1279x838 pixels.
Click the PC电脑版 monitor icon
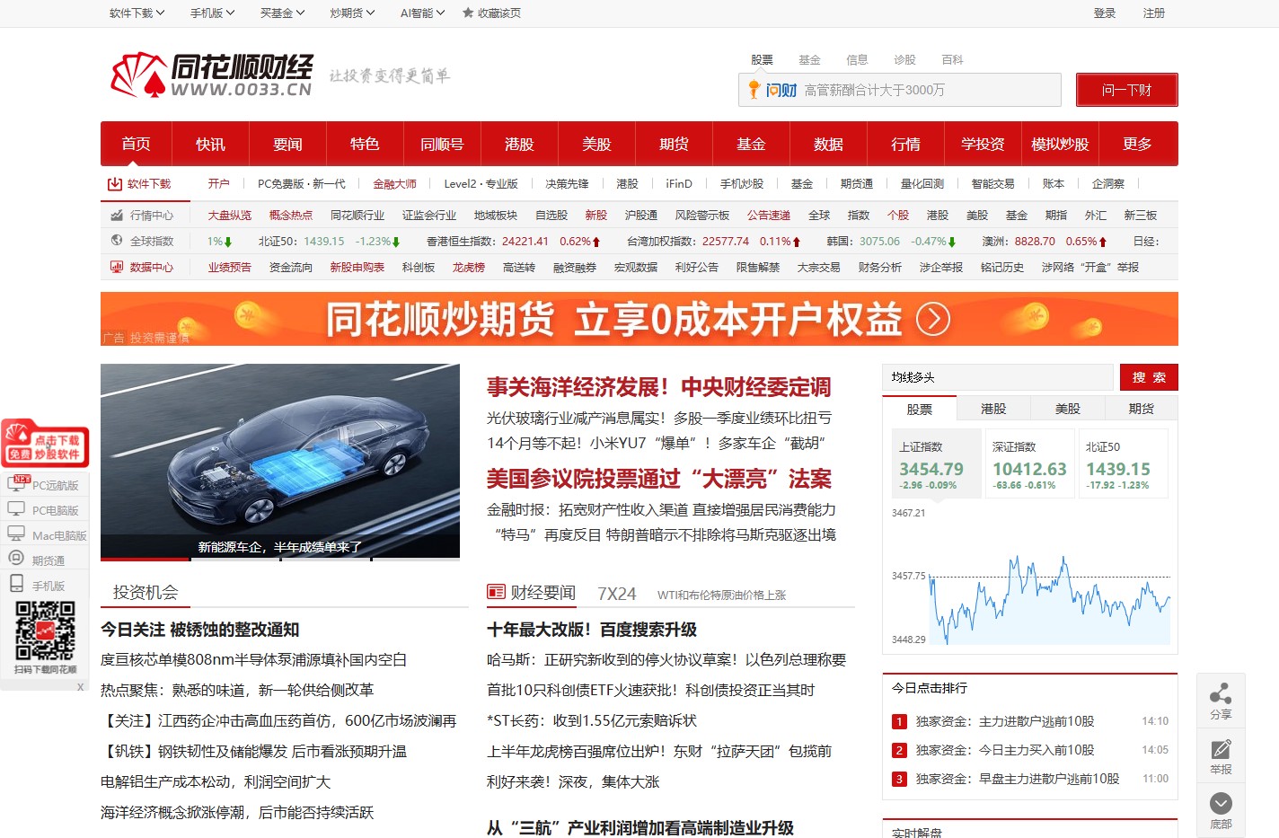click(x=16, y=508)
